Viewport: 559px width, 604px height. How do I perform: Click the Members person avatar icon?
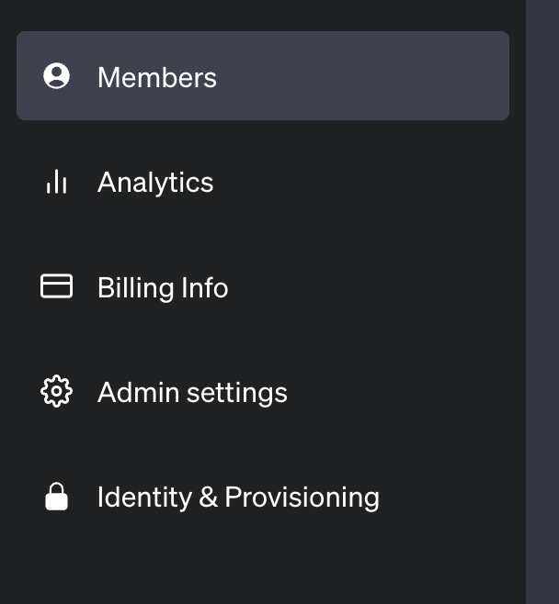(56, 76)
